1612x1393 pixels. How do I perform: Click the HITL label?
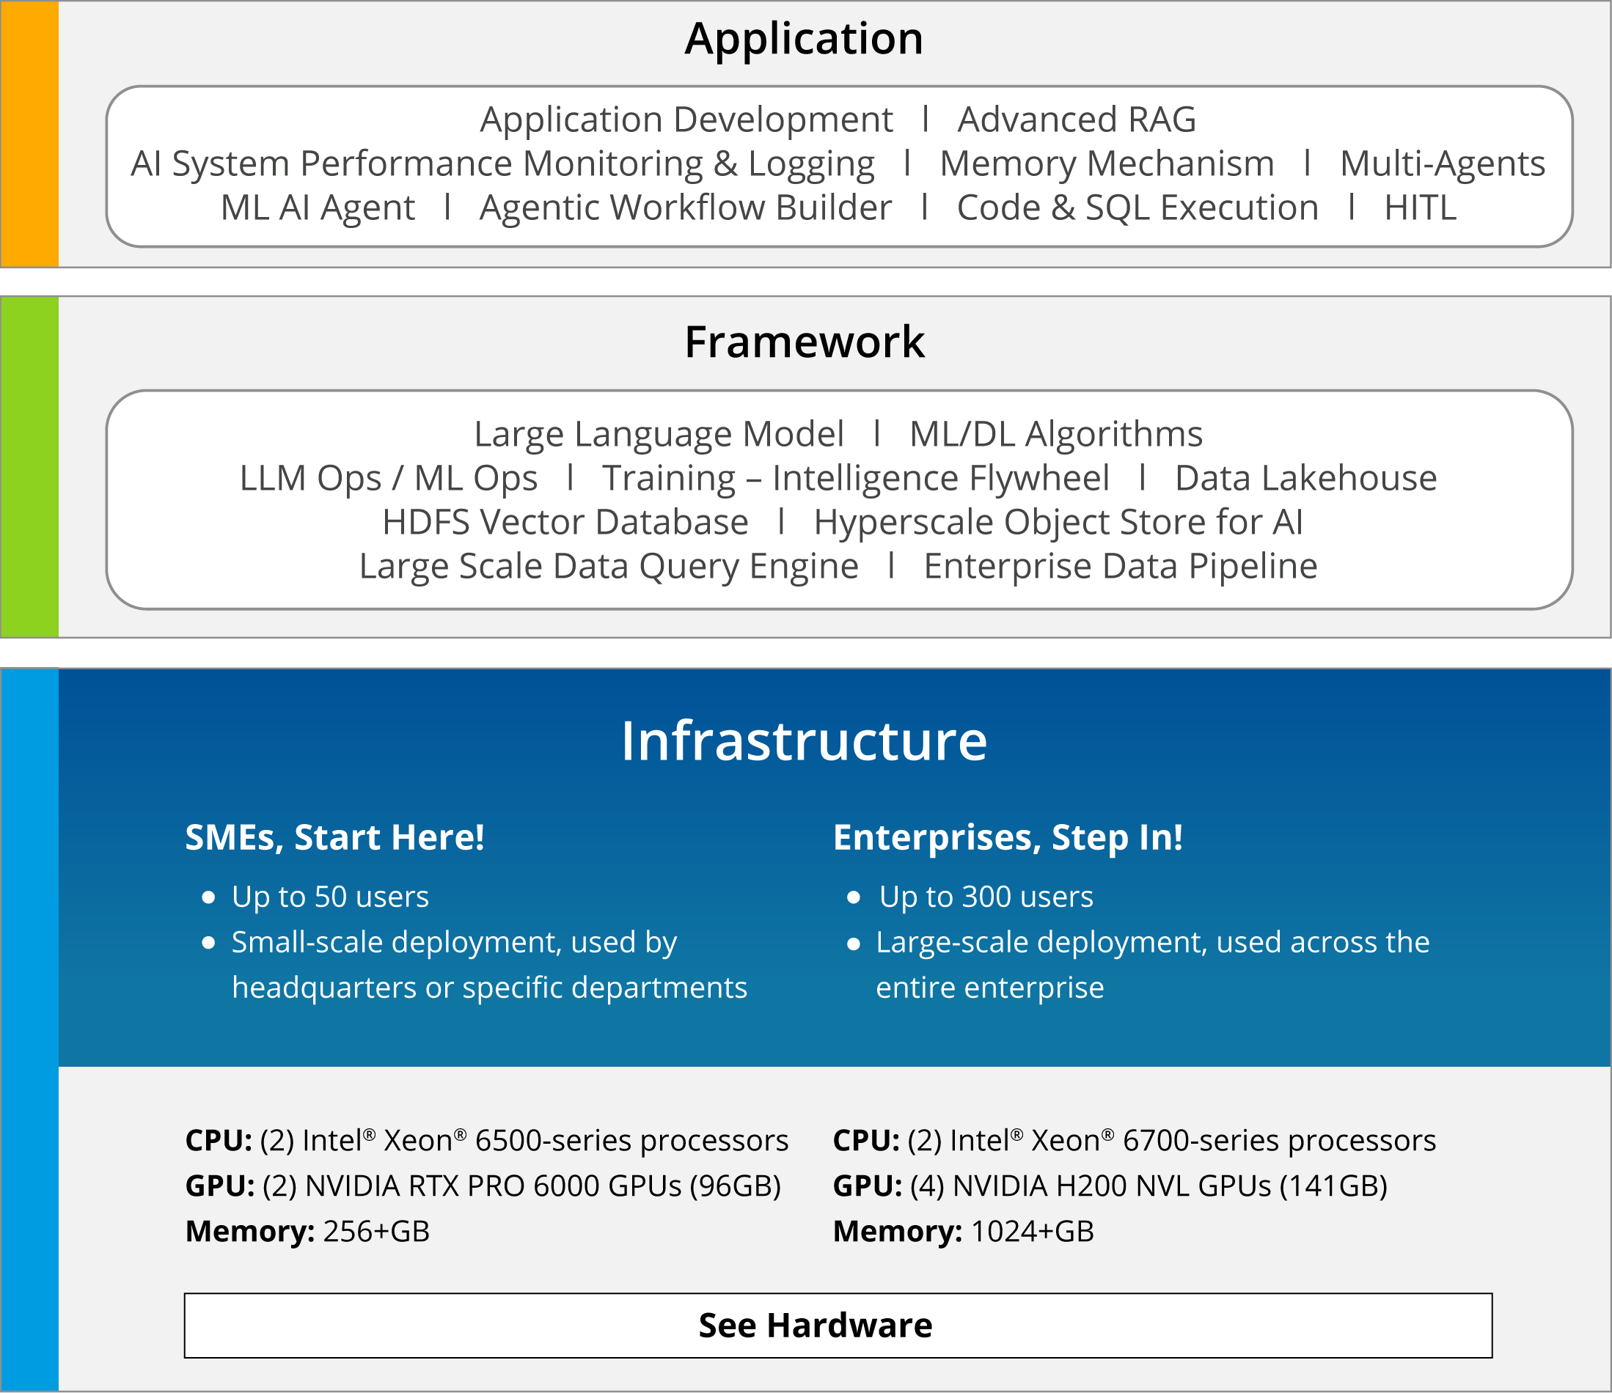(1420, 208)
